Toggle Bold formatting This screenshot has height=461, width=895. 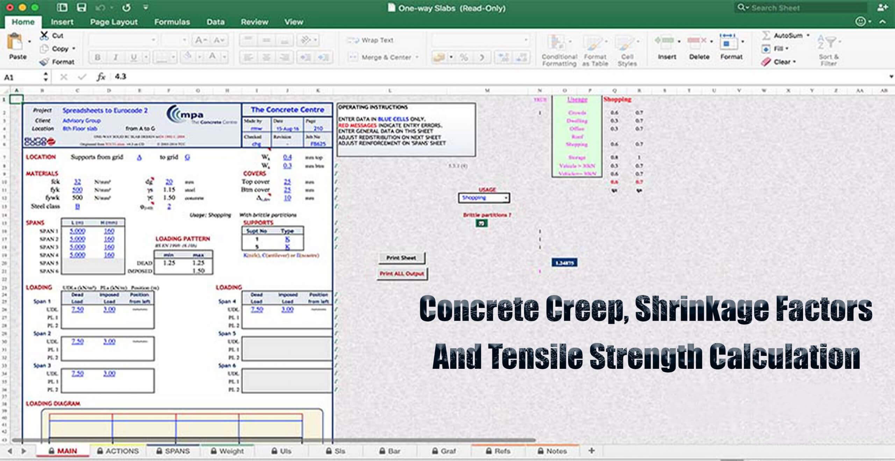click(98, 57)
